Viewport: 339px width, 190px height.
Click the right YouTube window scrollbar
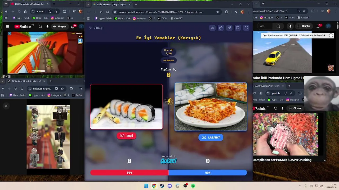click(x=338, y=26)
